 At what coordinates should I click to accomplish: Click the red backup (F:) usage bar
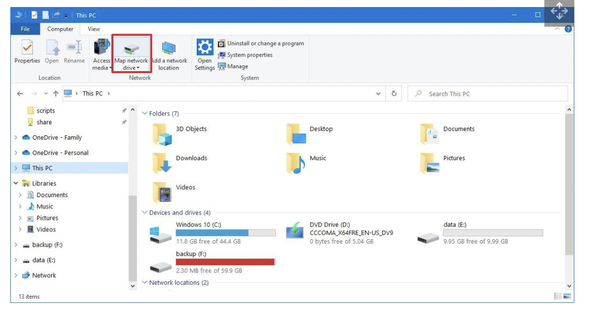coord(225,262)
